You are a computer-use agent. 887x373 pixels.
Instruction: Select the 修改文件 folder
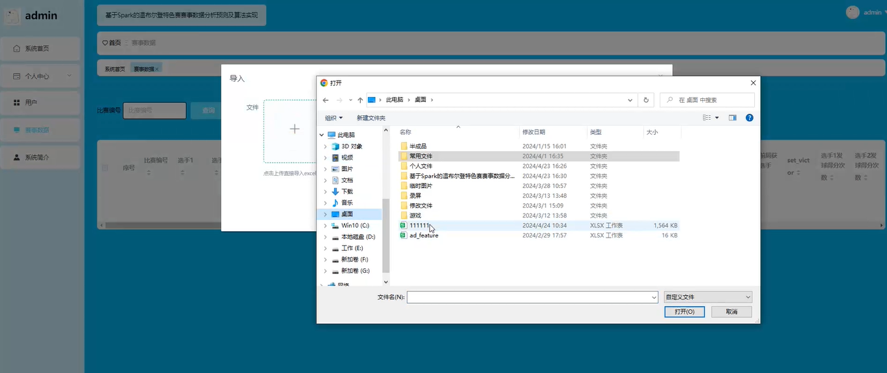click(x=539, y=206)
